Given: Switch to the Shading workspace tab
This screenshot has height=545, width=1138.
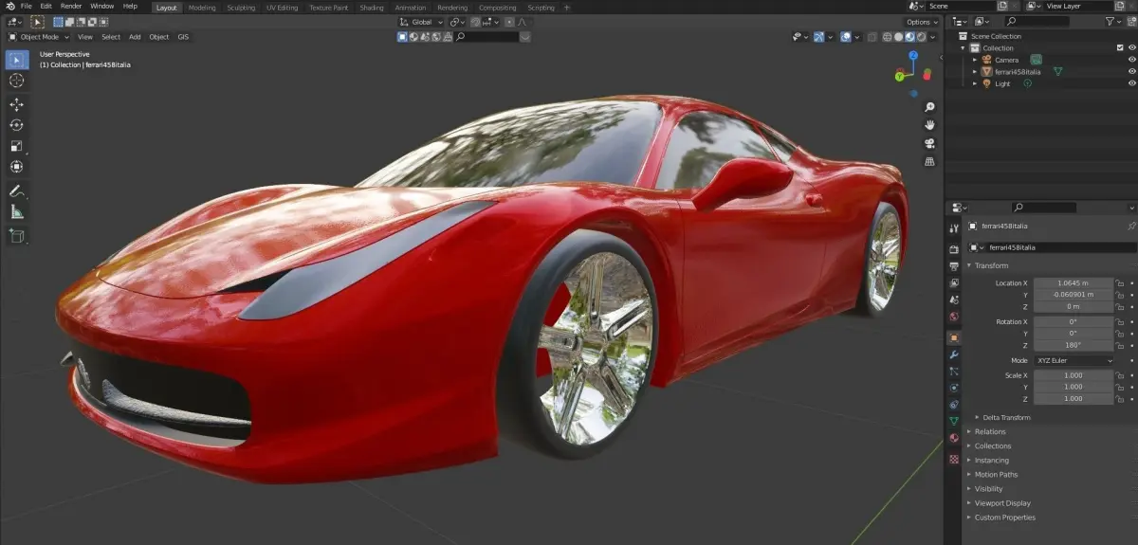Looking at the screenshot, I should click(x=371, y=8).
